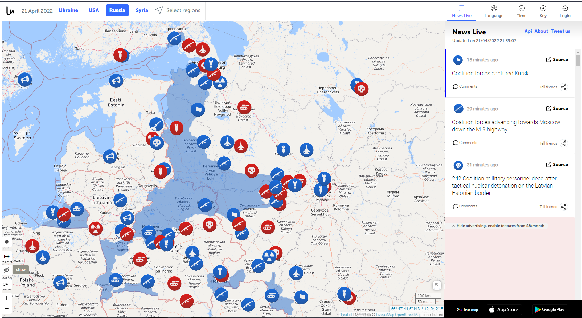Read the 'Coalition forces captured Kursk' headline
The image size is (582, 318).
point(490,73)
